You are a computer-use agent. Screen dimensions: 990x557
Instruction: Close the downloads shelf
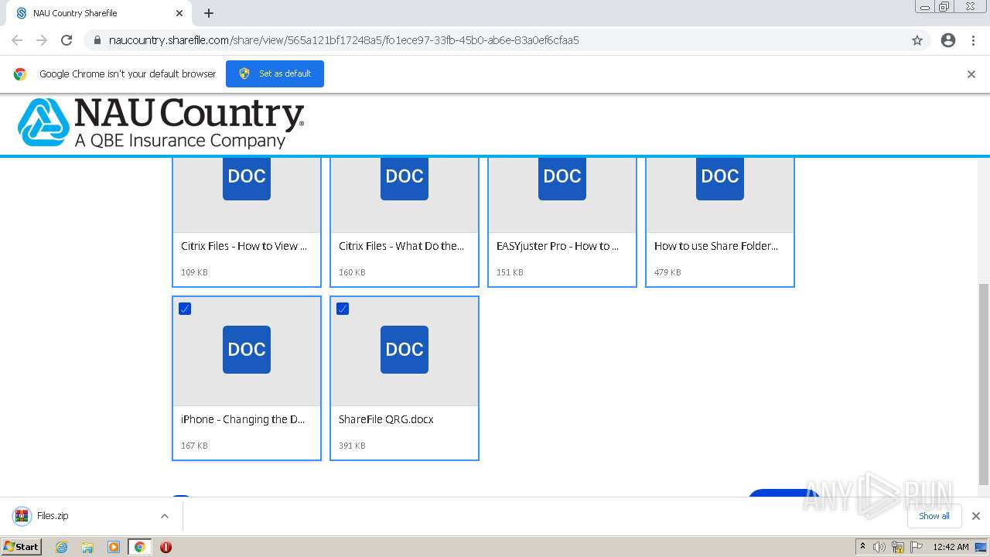976,516
